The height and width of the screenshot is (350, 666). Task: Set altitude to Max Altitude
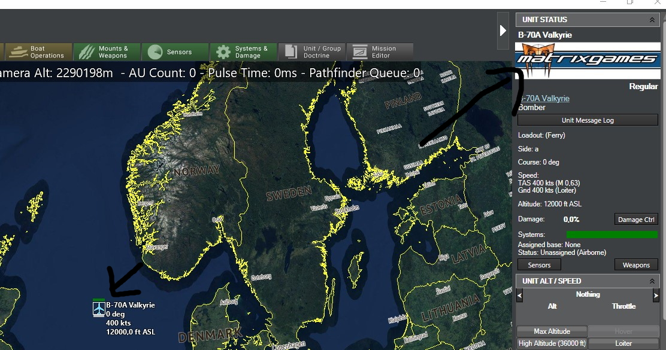[x=552, y=331]
